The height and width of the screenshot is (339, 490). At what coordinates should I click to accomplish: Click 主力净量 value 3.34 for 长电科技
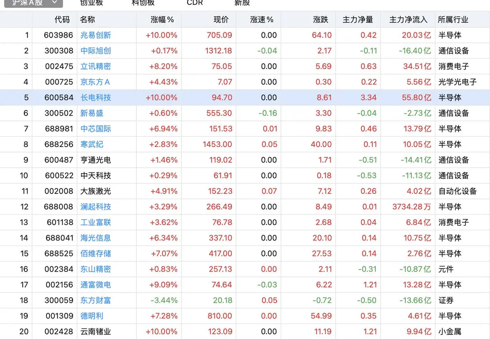coord(369,98)
